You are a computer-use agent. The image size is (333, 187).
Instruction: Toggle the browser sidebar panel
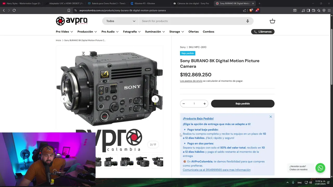coord(308,10)
